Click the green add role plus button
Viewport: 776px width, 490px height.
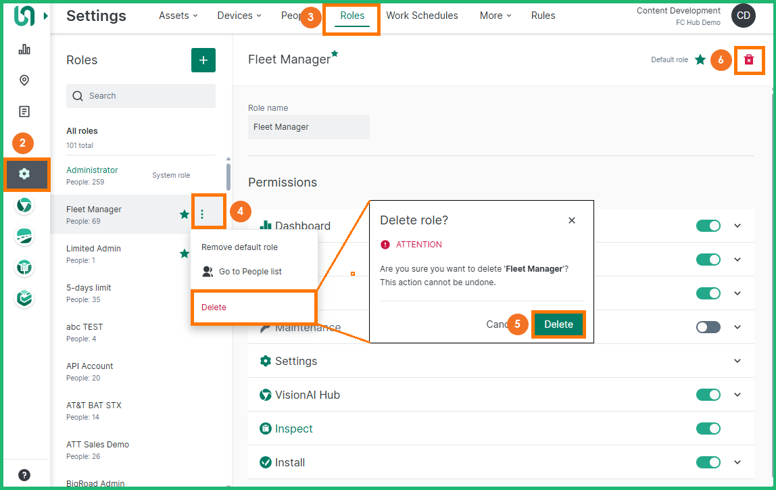click(x=203, y=60)
